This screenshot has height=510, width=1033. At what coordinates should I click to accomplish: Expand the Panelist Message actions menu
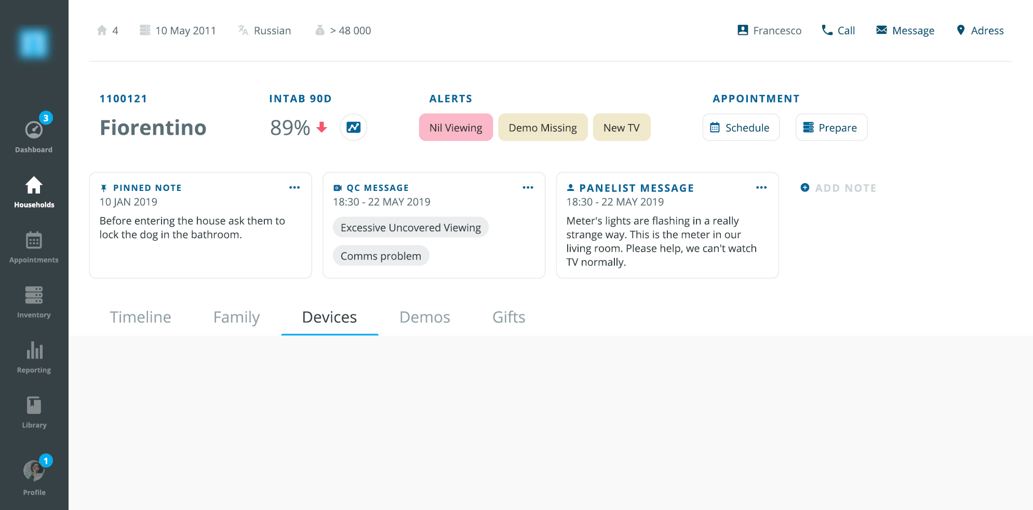(761, 187)
